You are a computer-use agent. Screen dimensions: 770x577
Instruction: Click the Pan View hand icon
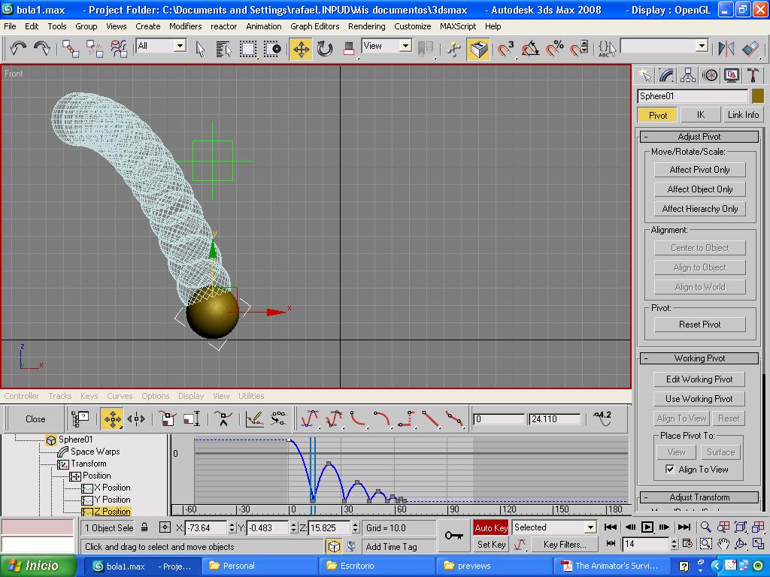(x=723, y=544)
